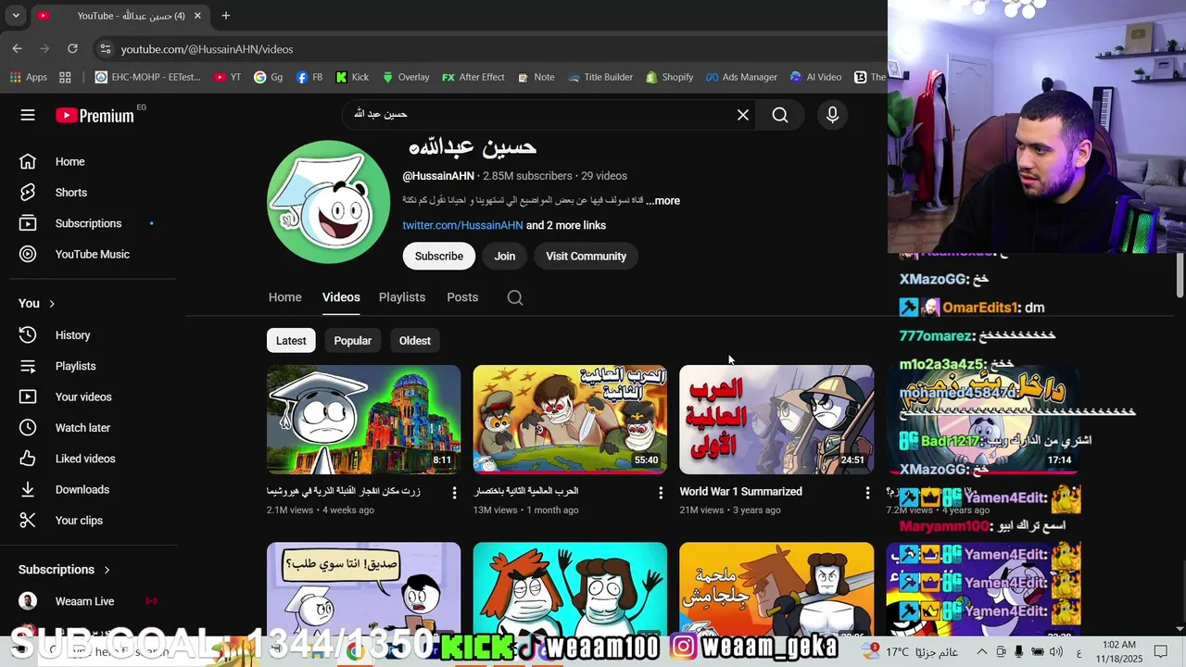
Task: Open the Windows notifications icon
Action: (1160, 652)
